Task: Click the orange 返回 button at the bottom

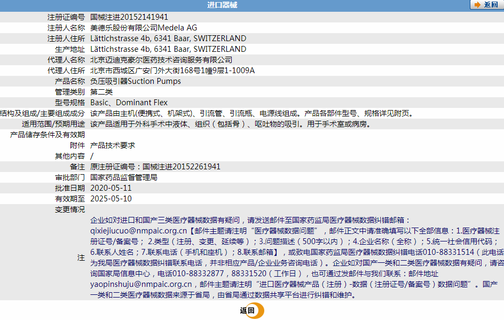Action: click(x=251, y=310)
